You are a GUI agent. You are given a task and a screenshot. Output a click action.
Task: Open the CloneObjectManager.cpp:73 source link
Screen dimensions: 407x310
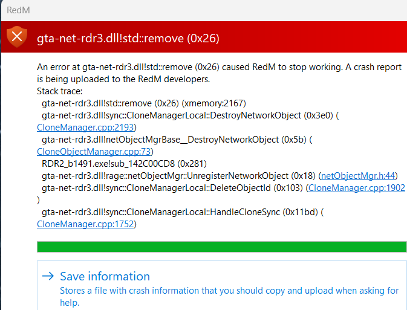pyautogui.click(x=94, y=152)
